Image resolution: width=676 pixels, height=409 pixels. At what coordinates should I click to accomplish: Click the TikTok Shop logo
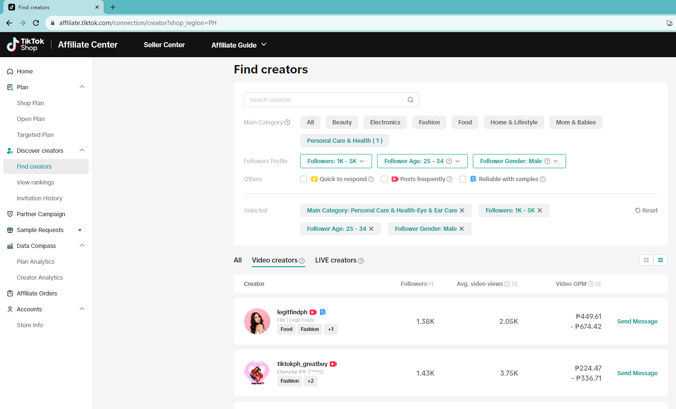26,44
